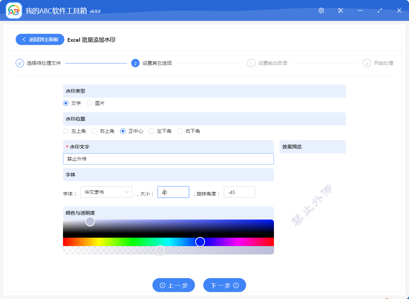Click inside the 水印文字 text input
This screenshot has width=409, height=299.
pyautogui.click(x=168, y=159)
